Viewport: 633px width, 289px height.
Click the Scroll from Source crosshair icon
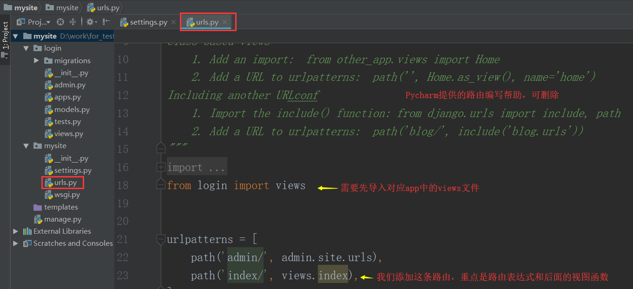[x=60, y=22]
